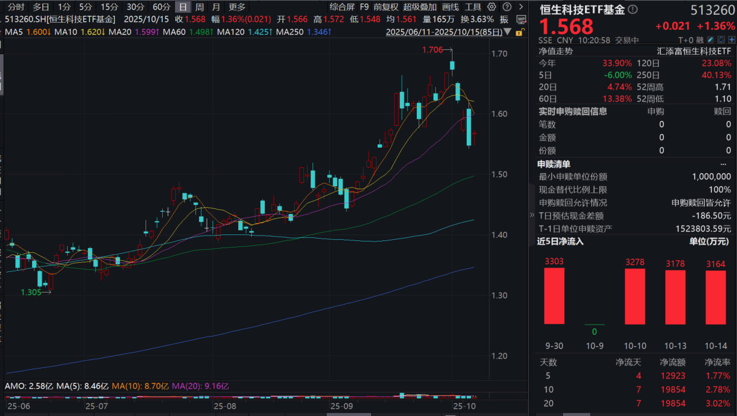Click the 9-30 net inflow red bar
This screenshot has width=737, height=416.
[x=554, y=296]
